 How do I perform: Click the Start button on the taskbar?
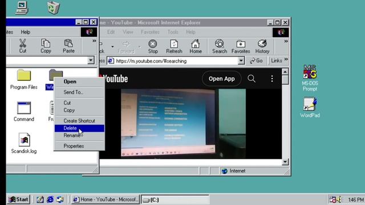pyautogui.click(x=19, y=199)
